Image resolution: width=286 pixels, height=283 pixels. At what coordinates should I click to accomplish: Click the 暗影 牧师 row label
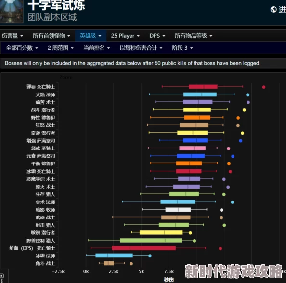click(x=45, y=210)
